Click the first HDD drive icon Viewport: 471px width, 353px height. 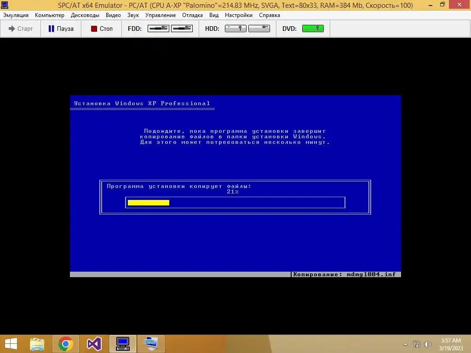click(235, 28)
